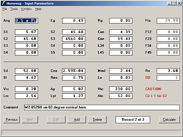Click the Hornresp lightning title bar icon
The width and height of the screenshot is (183, 137).
point(3,3)
